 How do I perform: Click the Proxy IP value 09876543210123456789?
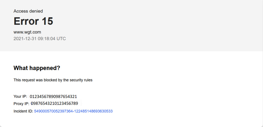(x=54, y=103)
